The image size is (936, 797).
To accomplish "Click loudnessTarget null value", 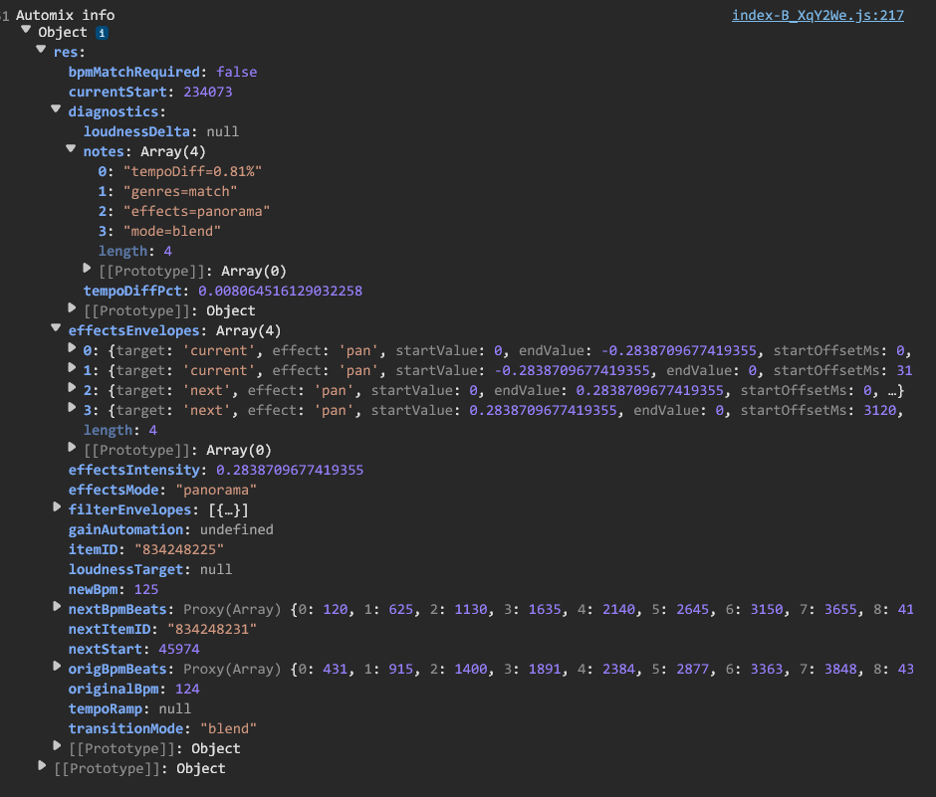I will (215, 570).
